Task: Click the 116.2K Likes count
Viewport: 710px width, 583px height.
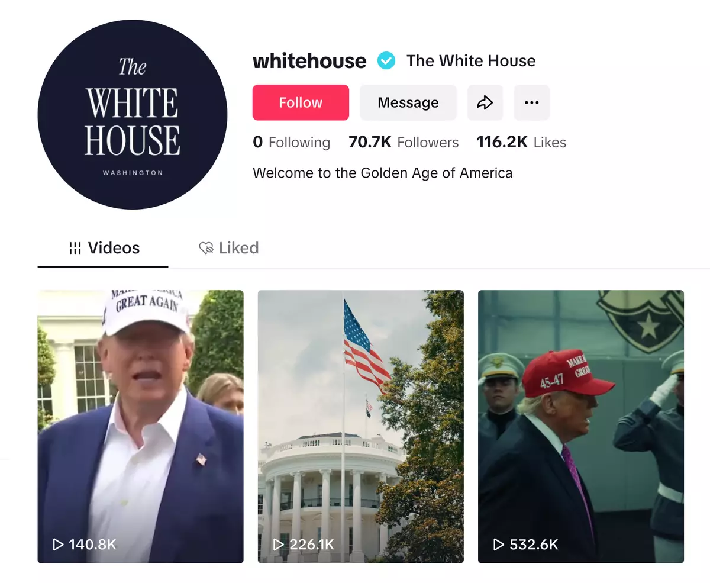Action: 521,142
